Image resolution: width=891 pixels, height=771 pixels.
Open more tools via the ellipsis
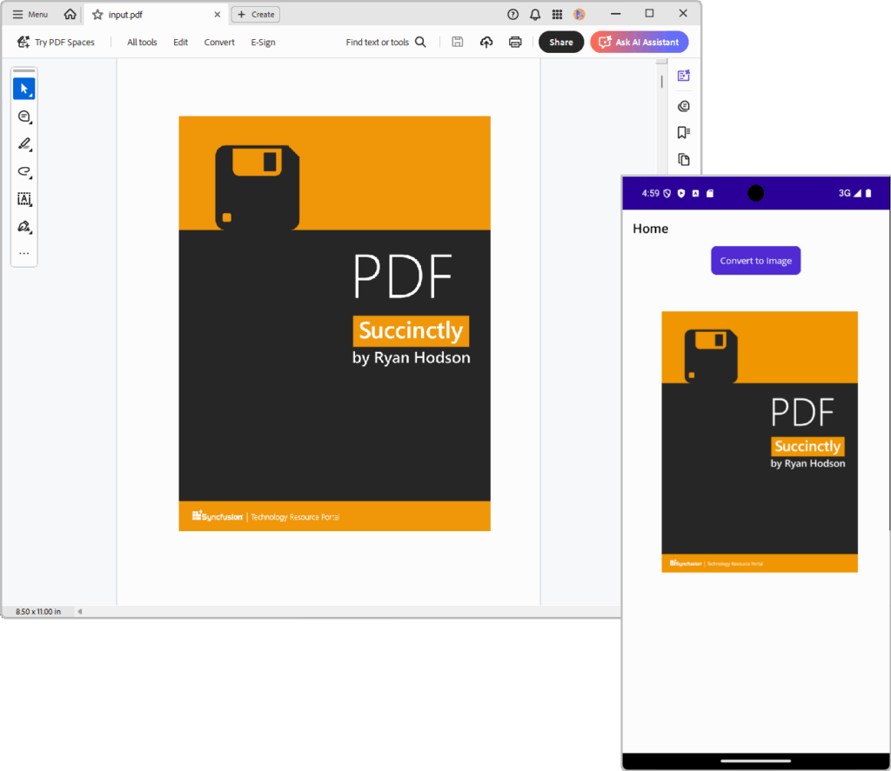[x=24, y=252]
